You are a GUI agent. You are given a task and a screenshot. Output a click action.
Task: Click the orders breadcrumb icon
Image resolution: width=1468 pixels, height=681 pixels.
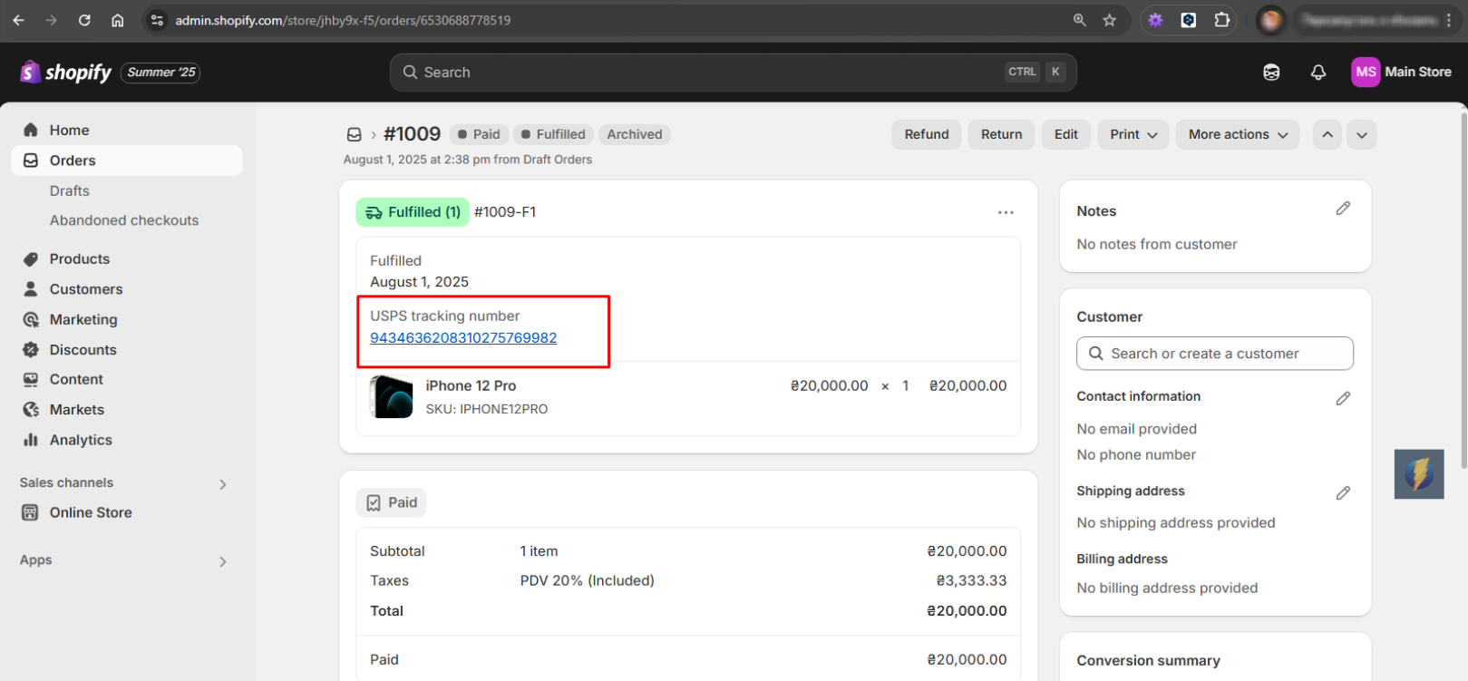click(x=354, y=134)
